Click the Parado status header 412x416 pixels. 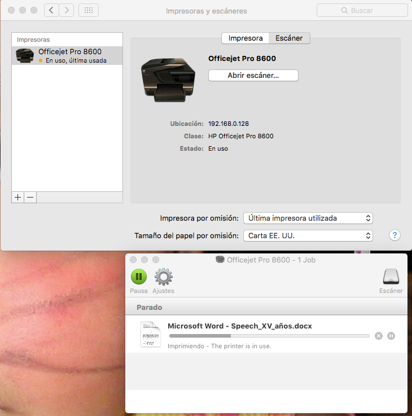(150, 307)
